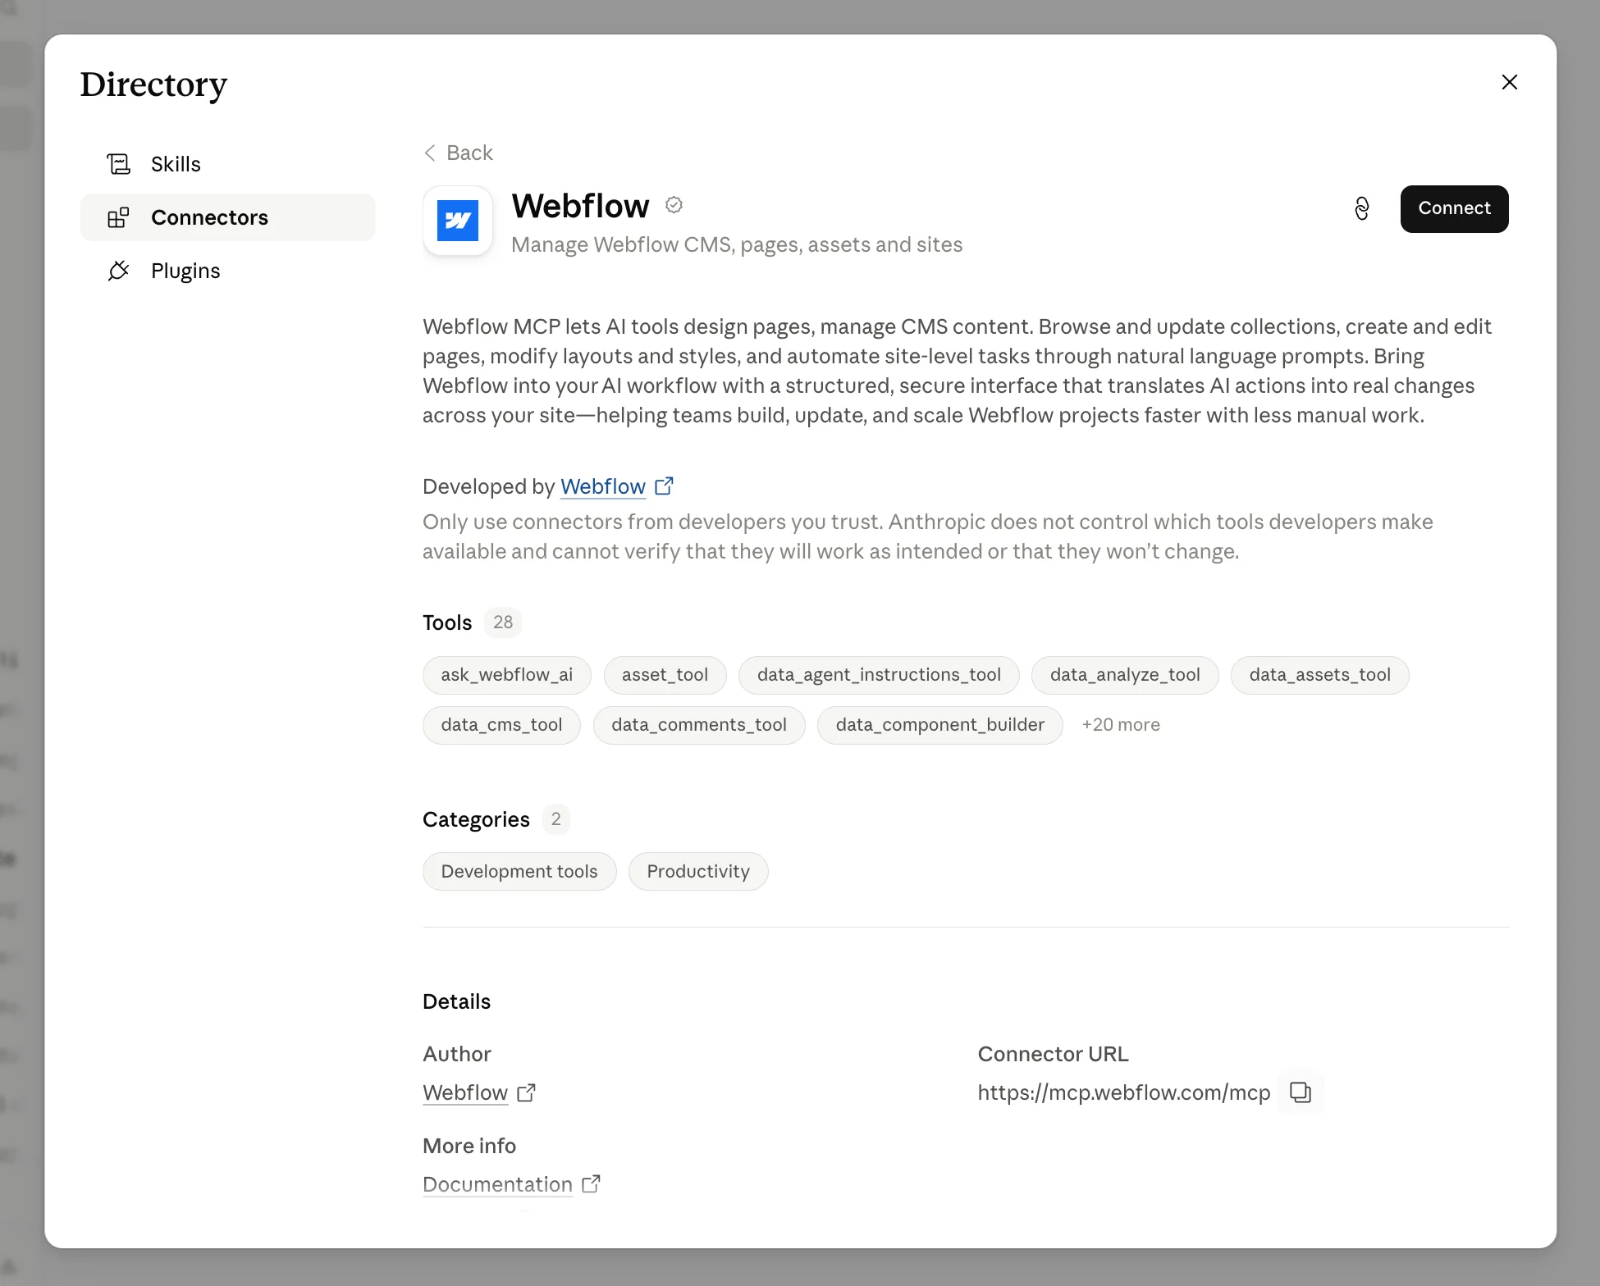Viewport: 1600px width, 1286px height.
Task: Click the Connectors grid icon in sidebar
Action: click(119, 217)
